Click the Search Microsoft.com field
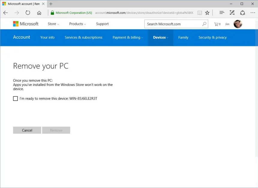The height and width of the screenshot is (188, 258). click(172, 24)
